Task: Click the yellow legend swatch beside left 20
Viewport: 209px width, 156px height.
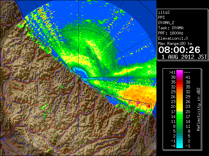Action: click(x=179, y=107)
